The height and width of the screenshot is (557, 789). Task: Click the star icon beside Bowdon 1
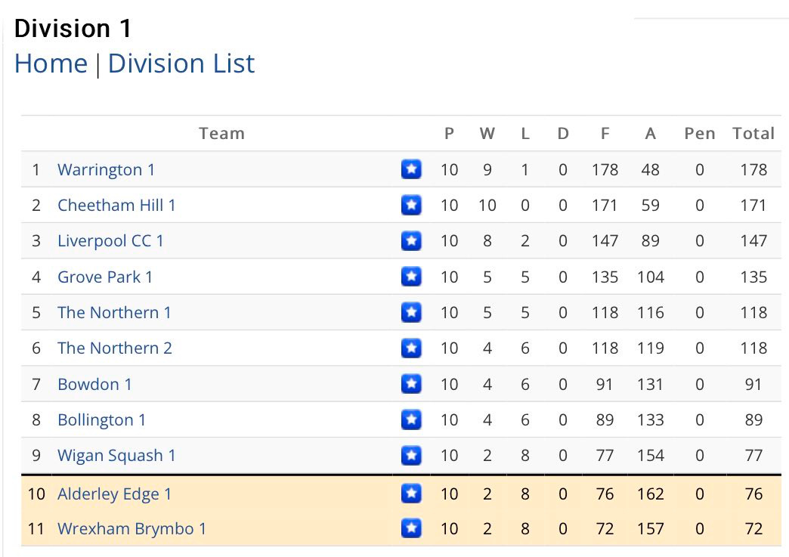click(411, 384)
